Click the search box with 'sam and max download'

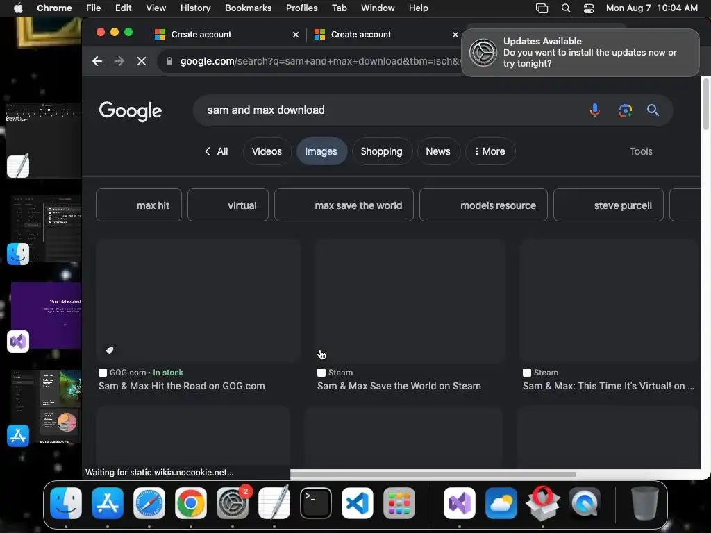390,110
